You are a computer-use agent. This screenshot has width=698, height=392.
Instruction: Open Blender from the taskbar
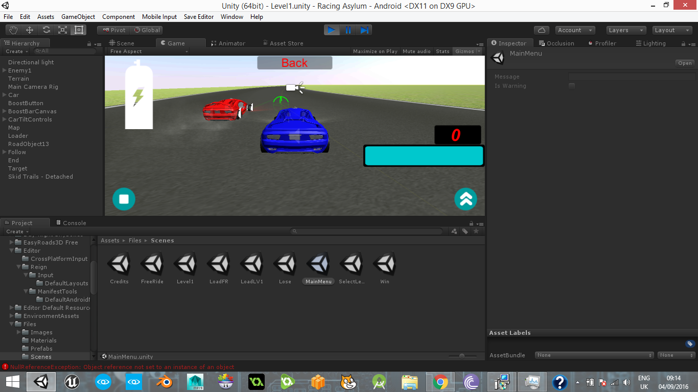[165, 382]
